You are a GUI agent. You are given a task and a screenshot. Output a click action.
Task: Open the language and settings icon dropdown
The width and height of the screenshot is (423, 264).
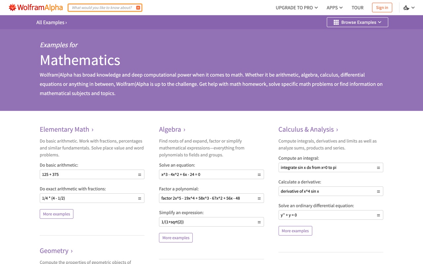(x=409, y=8)
